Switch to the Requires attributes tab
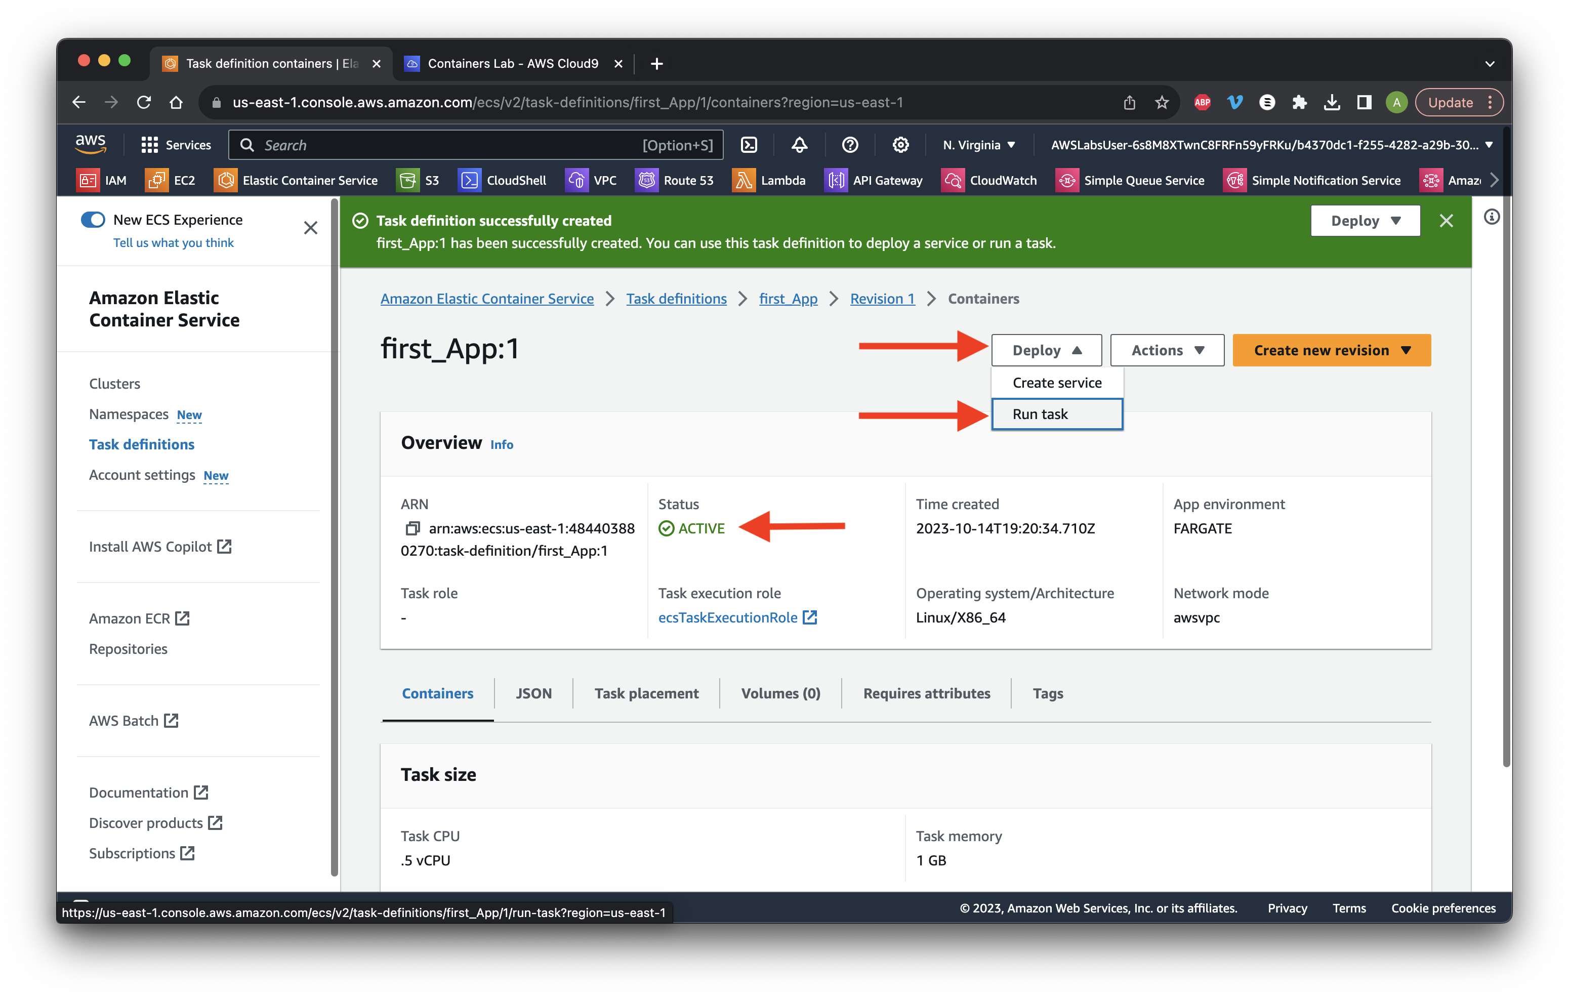This screenshot has height=998, width=1569. point(927,693)
